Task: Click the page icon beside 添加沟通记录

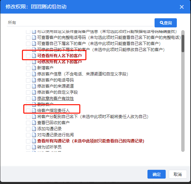Action: 34,129
